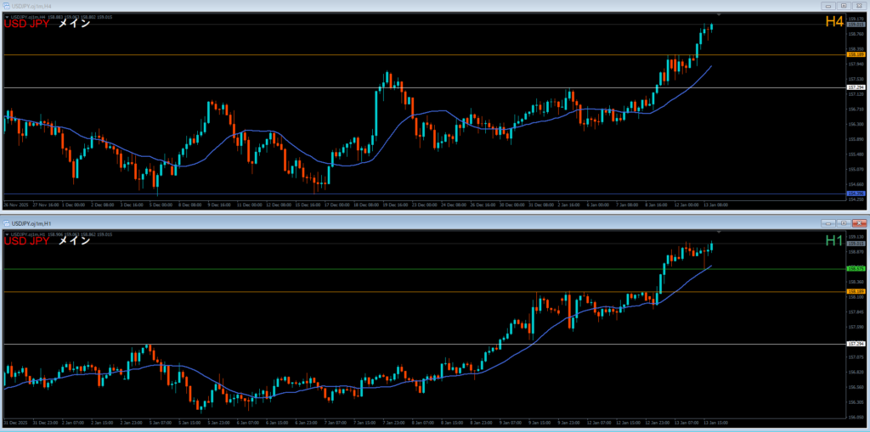Minimize the USDJPY H1 chart window

[829, 222]
